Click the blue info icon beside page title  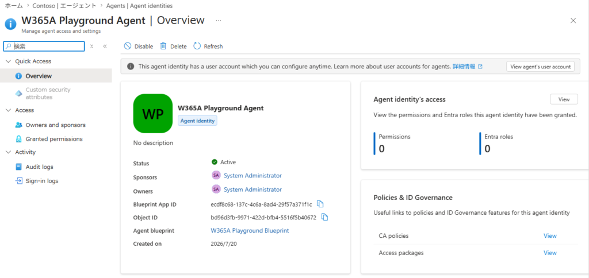(10, 24)
